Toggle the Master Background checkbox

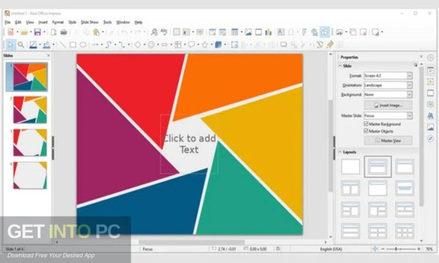(x=366, y=123)
